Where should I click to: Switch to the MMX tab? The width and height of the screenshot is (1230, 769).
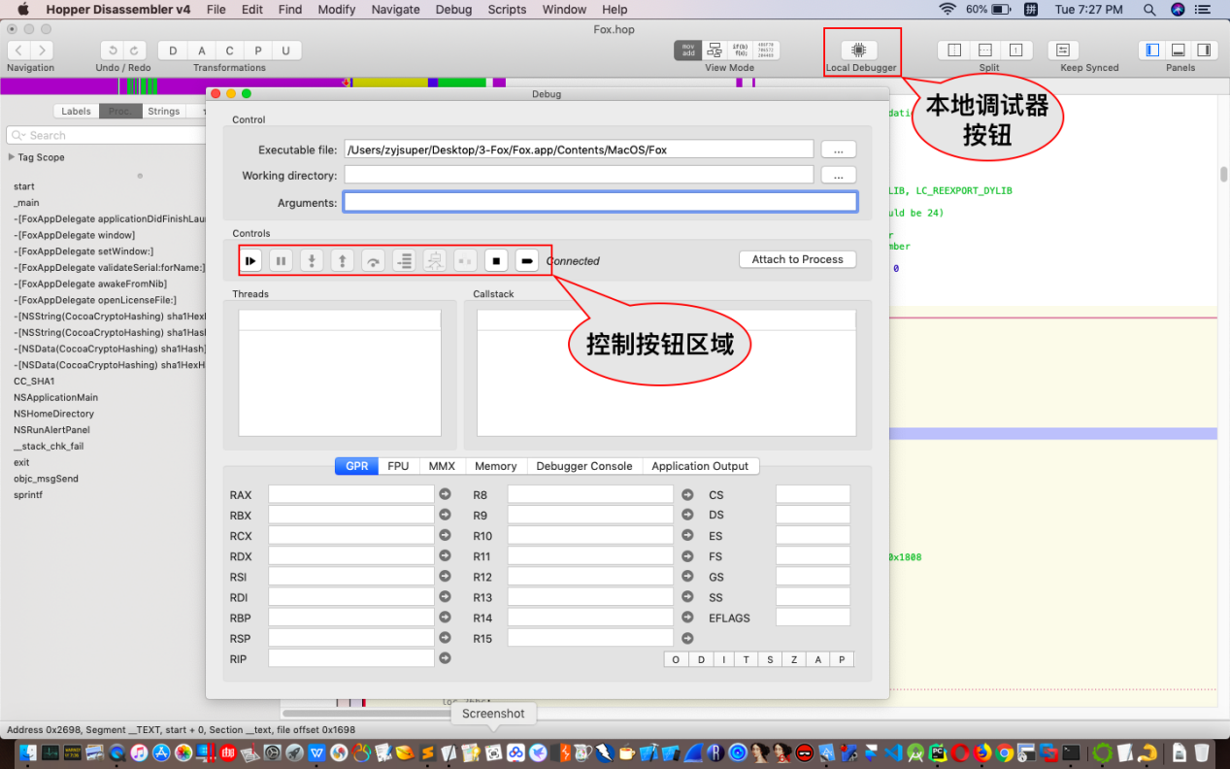[x=442, y=466]
